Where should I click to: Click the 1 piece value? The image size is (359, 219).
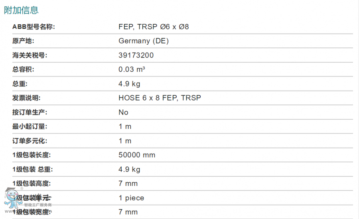click(x=131, y=198)
